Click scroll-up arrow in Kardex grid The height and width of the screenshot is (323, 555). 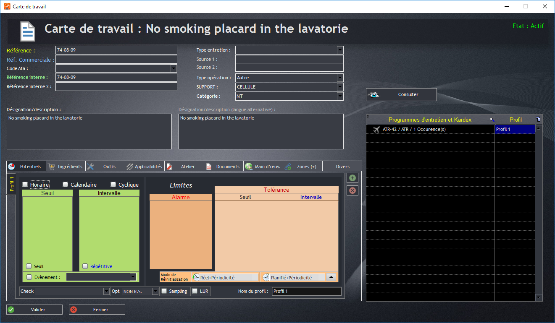click(539, 129)
